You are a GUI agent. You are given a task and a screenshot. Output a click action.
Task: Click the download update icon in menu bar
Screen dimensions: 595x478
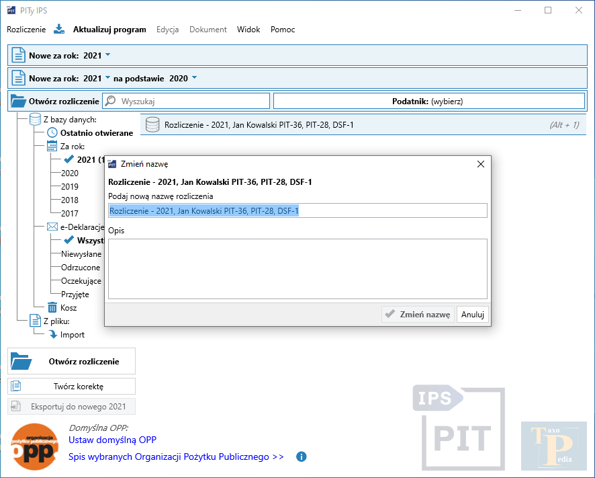click(x=59, y=30)
